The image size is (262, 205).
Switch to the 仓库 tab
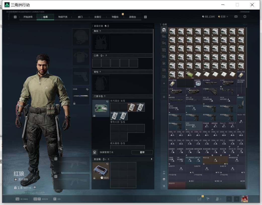point(46,17)
